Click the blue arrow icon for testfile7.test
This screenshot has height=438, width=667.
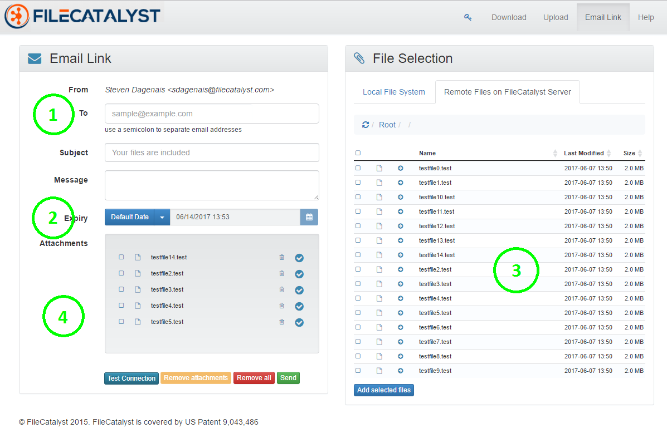pos(400,342)
